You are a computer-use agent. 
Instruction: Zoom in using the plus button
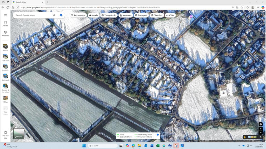[260, 129]
